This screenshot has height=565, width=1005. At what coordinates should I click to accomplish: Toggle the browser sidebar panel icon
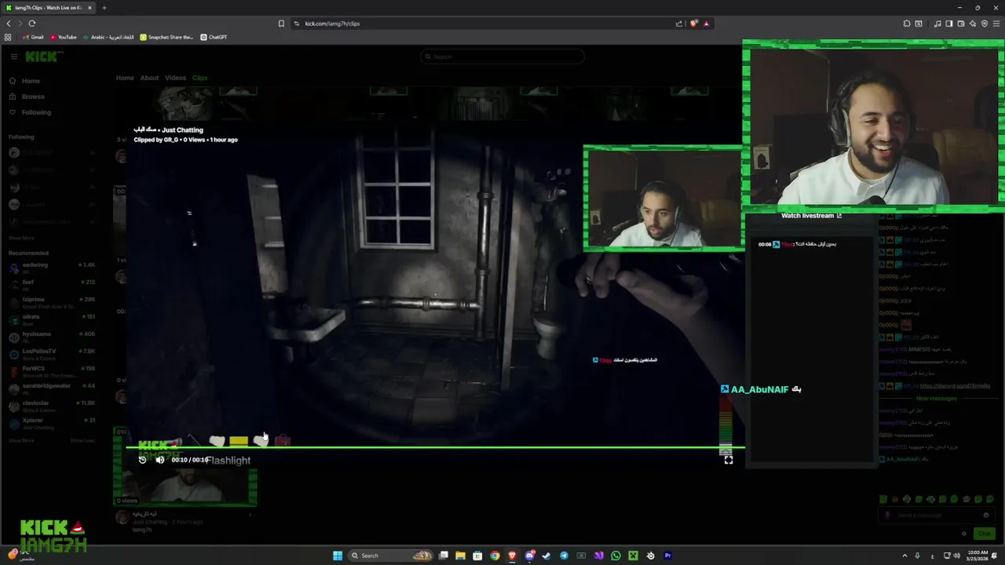point(949,24)
